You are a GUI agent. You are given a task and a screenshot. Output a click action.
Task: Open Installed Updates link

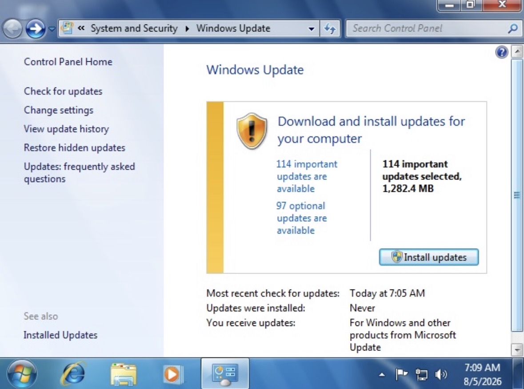[60, 335]
